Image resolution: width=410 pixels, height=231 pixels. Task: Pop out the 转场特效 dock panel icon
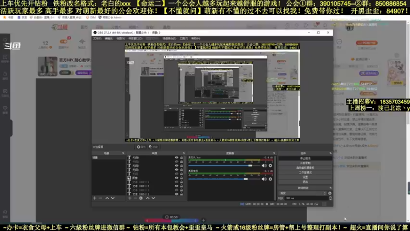point(330,188)
